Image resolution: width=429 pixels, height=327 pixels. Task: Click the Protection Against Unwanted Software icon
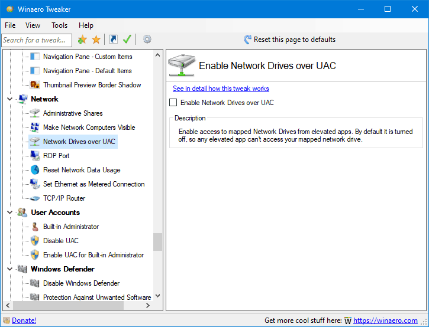35,297
